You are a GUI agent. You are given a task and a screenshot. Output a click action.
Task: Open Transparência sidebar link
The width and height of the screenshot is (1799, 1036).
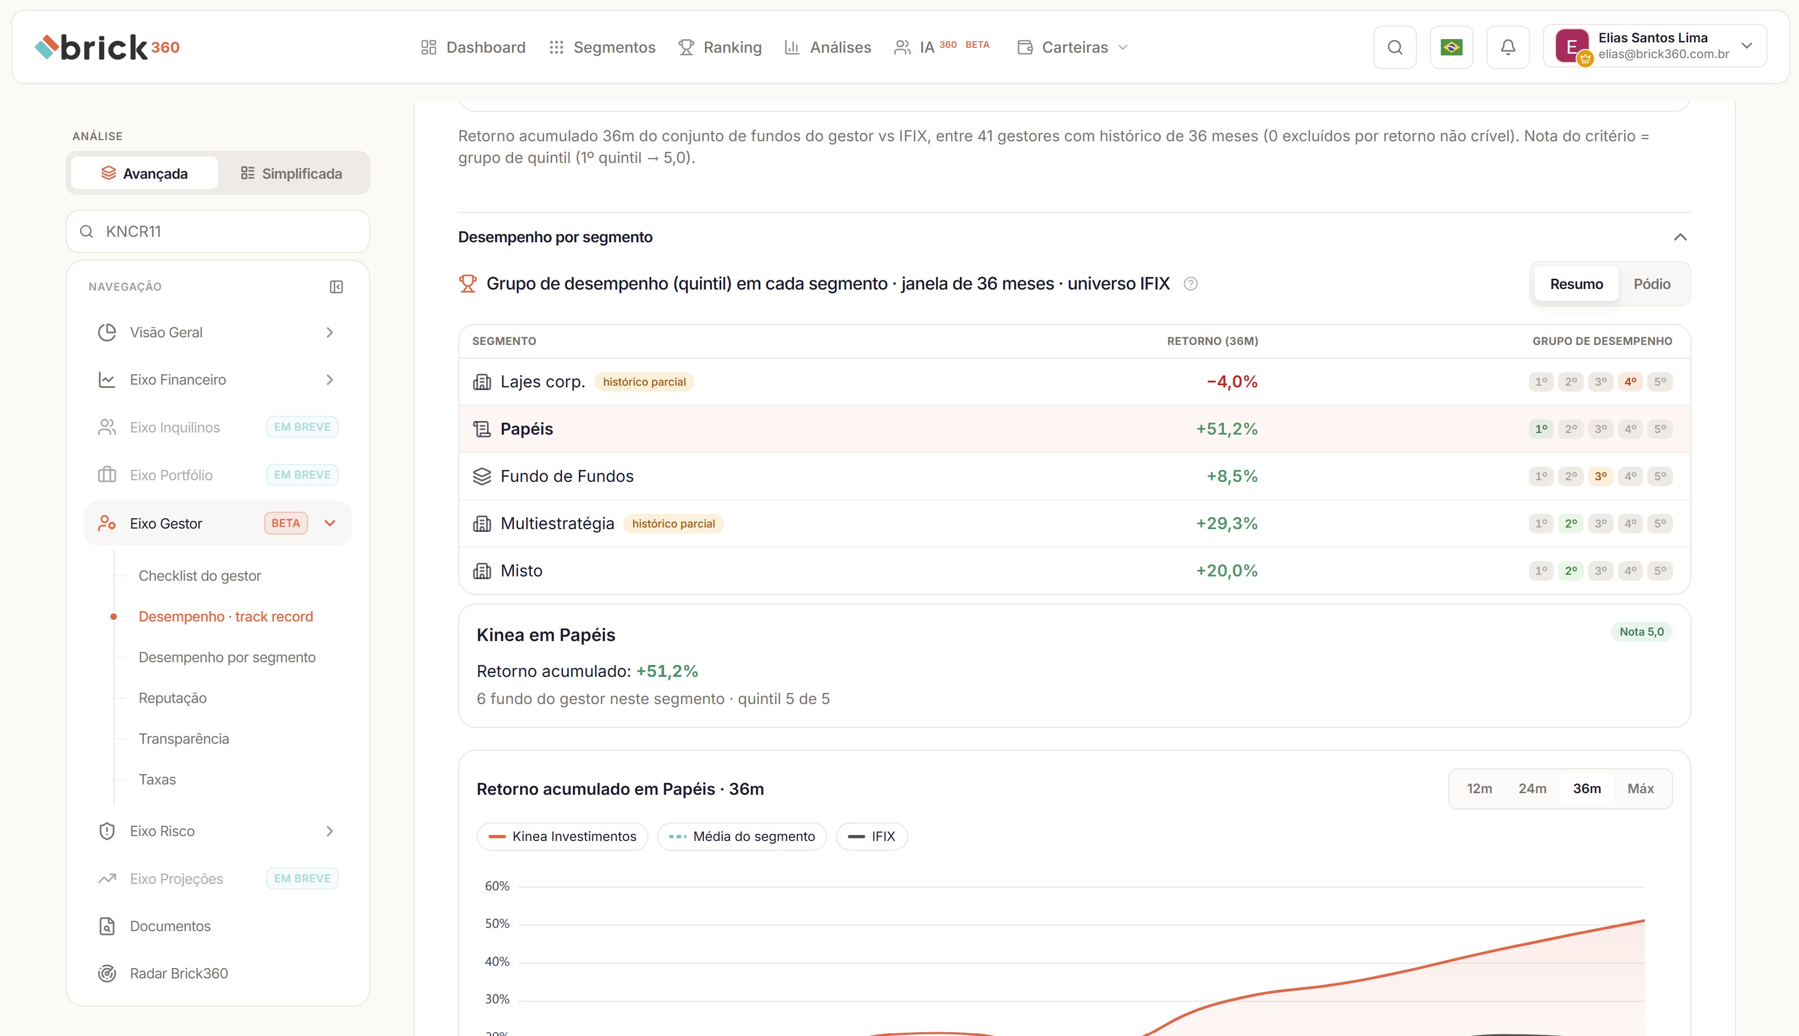click(184, 739)
